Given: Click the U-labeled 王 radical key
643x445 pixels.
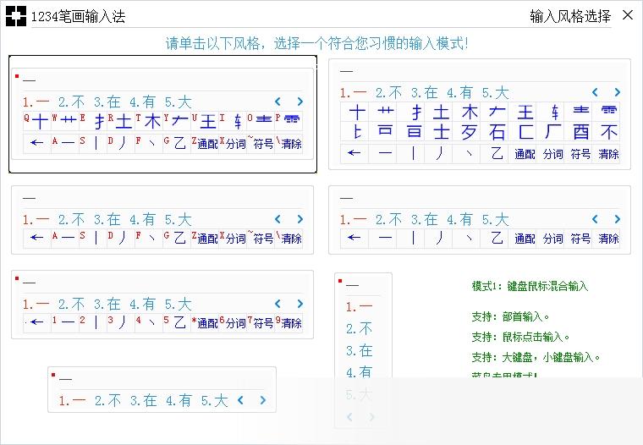Looking at the screenshot, I should pos(204,121).
